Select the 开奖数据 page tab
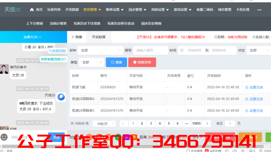 tap(99, 37)
